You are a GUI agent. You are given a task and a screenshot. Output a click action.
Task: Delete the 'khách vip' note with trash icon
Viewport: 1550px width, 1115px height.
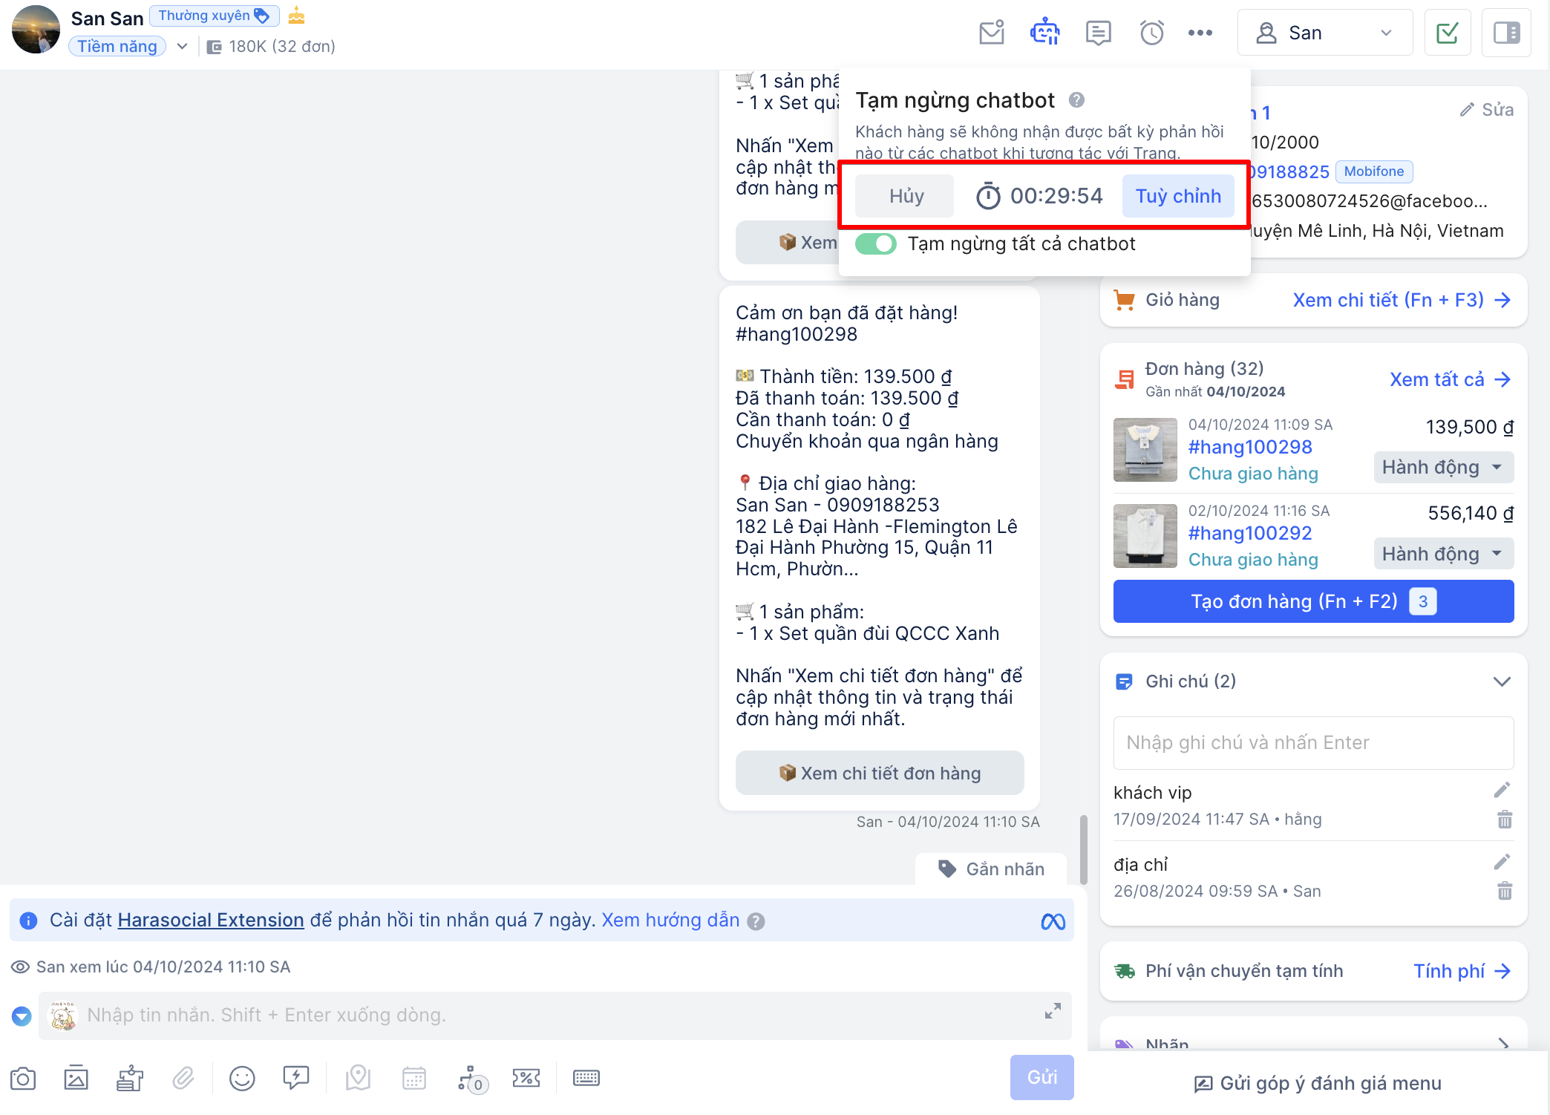pos(1504,820)
